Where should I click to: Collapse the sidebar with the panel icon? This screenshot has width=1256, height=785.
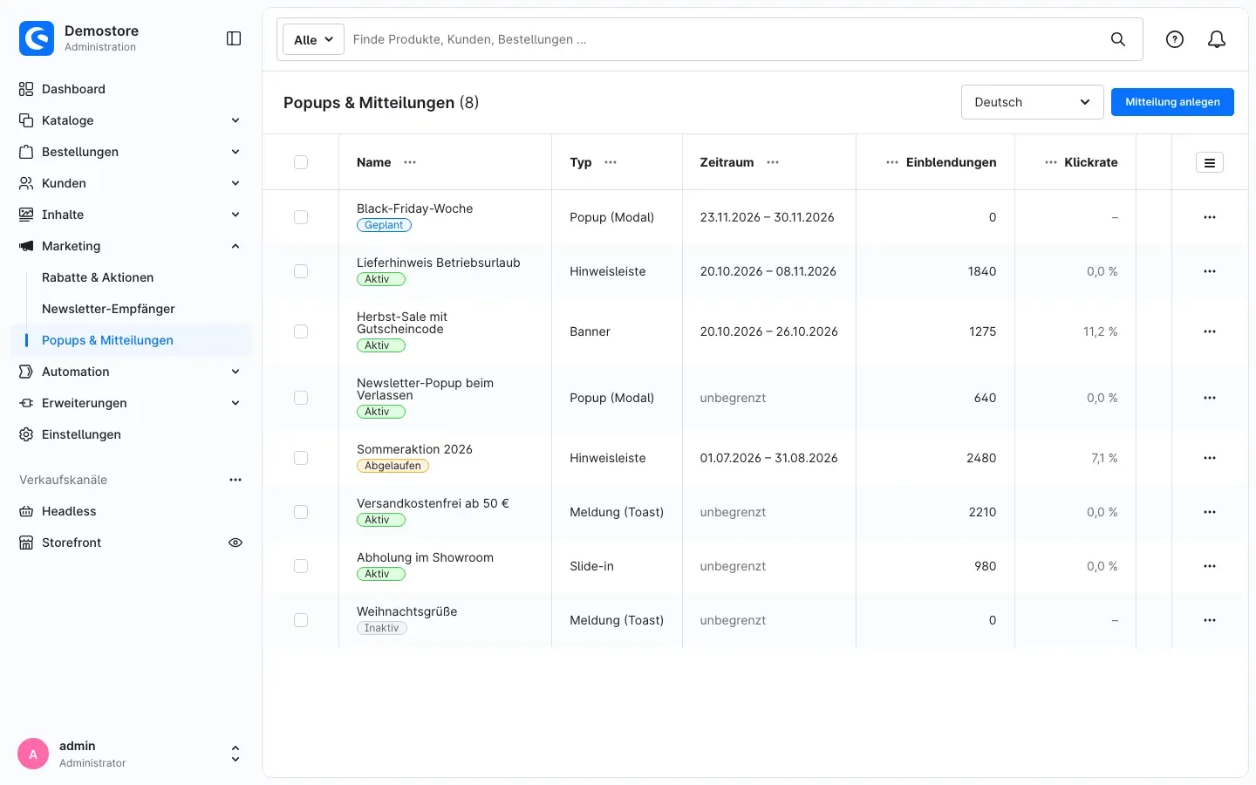point(234,38)
